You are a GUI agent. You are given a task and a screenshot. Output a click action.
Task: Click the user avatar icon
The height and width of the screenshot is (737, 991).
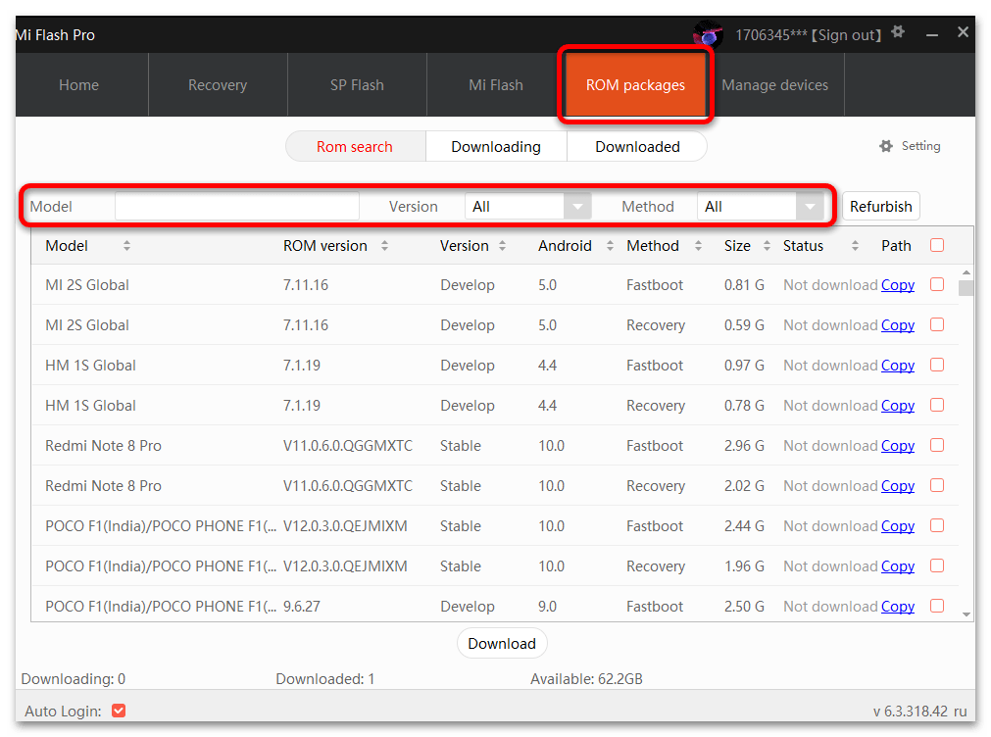708,34
